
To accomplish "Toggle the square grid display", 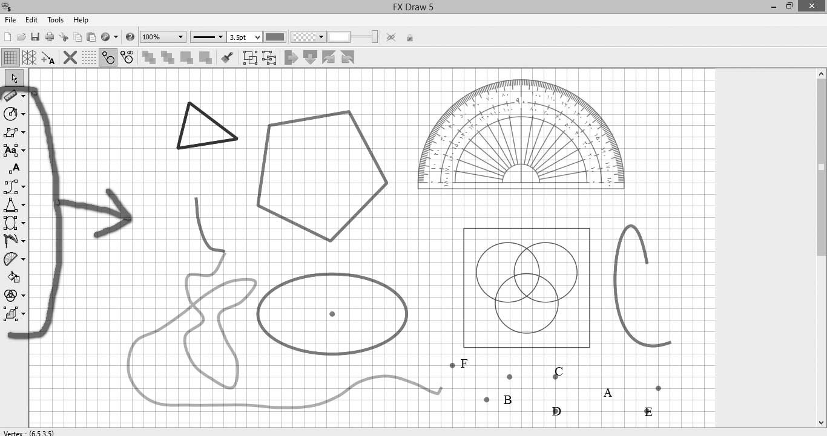I will click(10, 58).
